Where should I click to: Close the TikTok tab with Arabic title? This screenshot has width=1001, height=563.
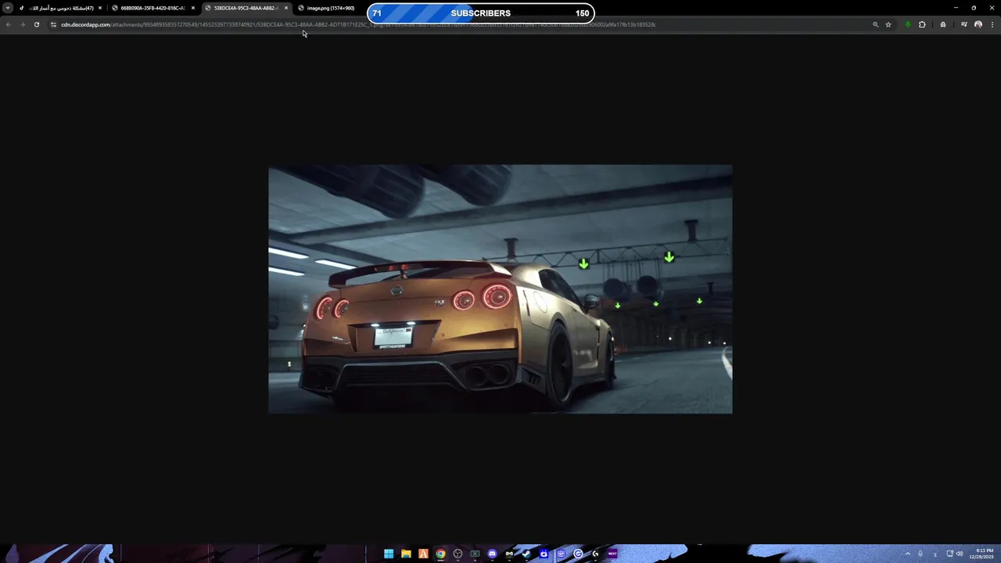coord(100,8)
